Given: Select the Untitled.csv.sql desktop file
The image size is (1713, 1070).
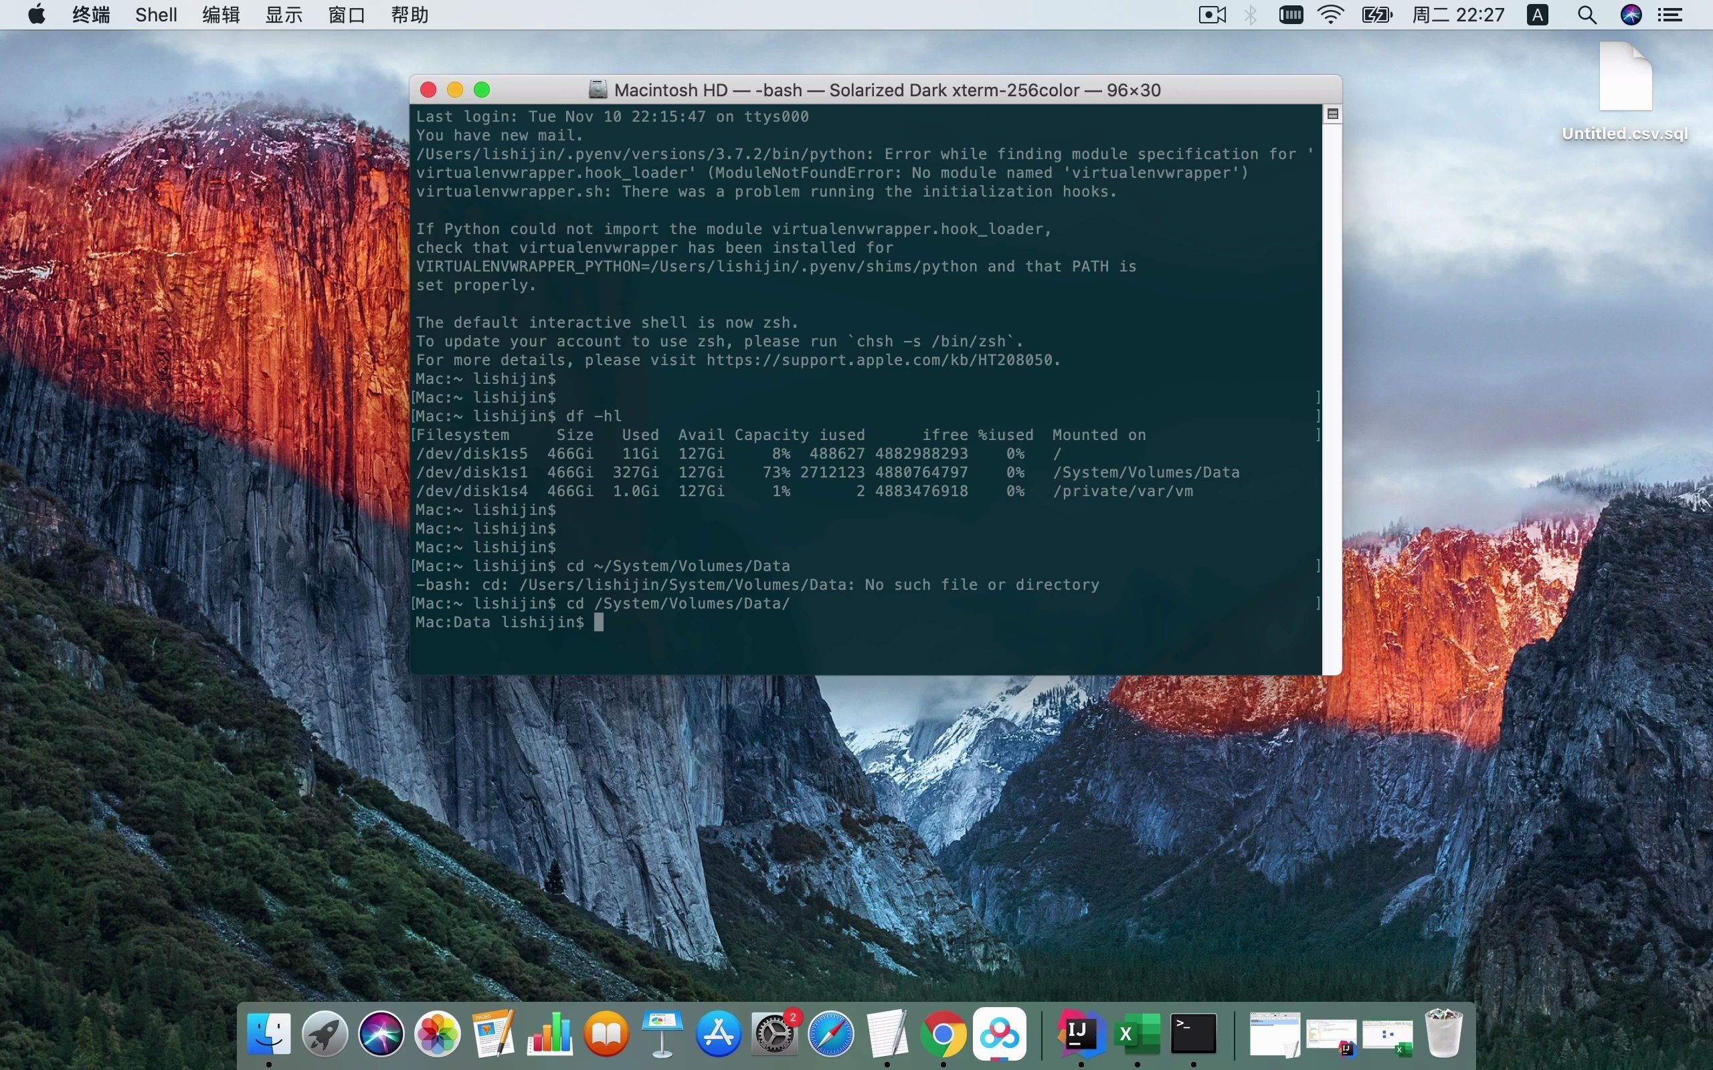Looking at the screenshot, I should 1625,92.
